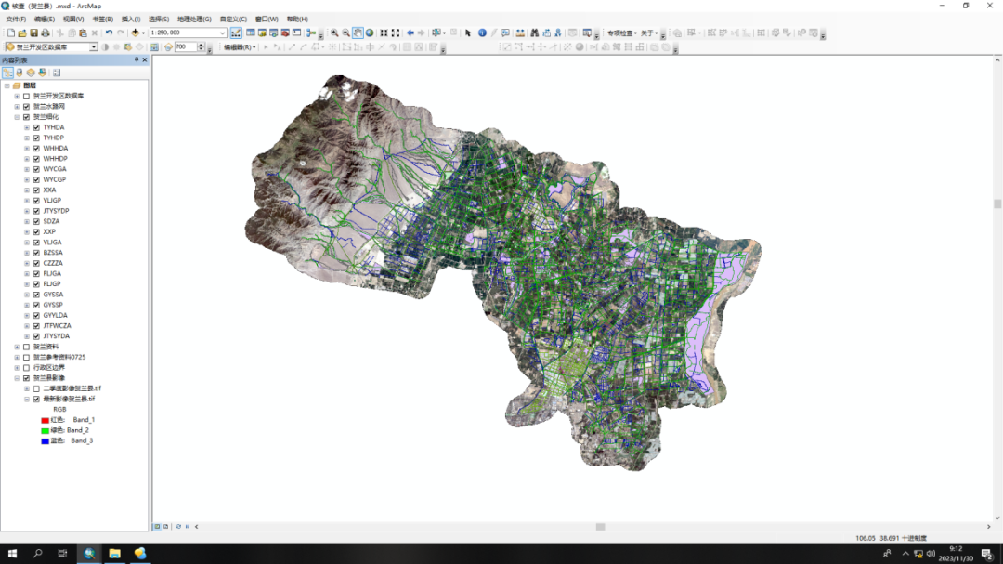Image resolution: width=1003 pixels, height=564 pixels.
Task: List table of contents by visibility
Action: [31, 72]
